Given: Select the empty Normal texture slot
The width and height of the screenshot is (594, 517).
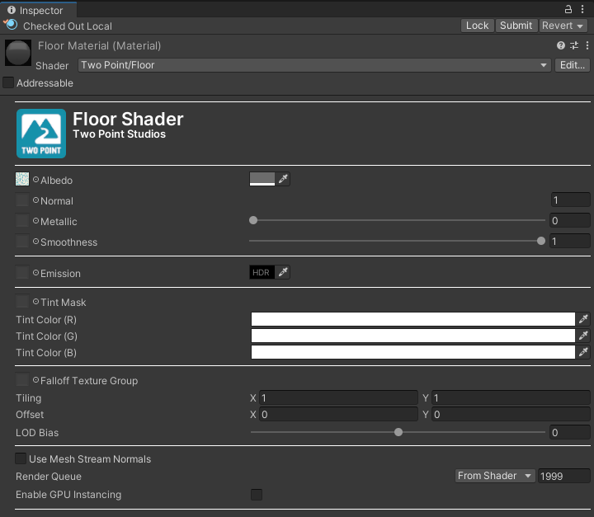Looking at the screenshot, I should click(x=22, y=200).
